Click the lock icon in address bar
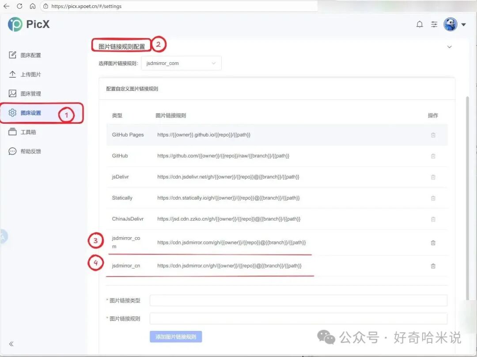The height and width of the screenshot is (357, 477). [45, 6]
